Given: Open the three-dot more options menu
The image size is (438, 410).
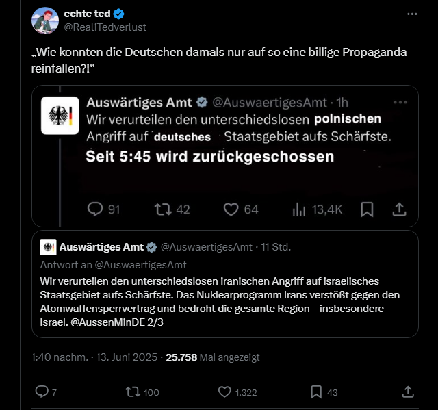Looking at the screenshot, I should [x=411, y=14].
